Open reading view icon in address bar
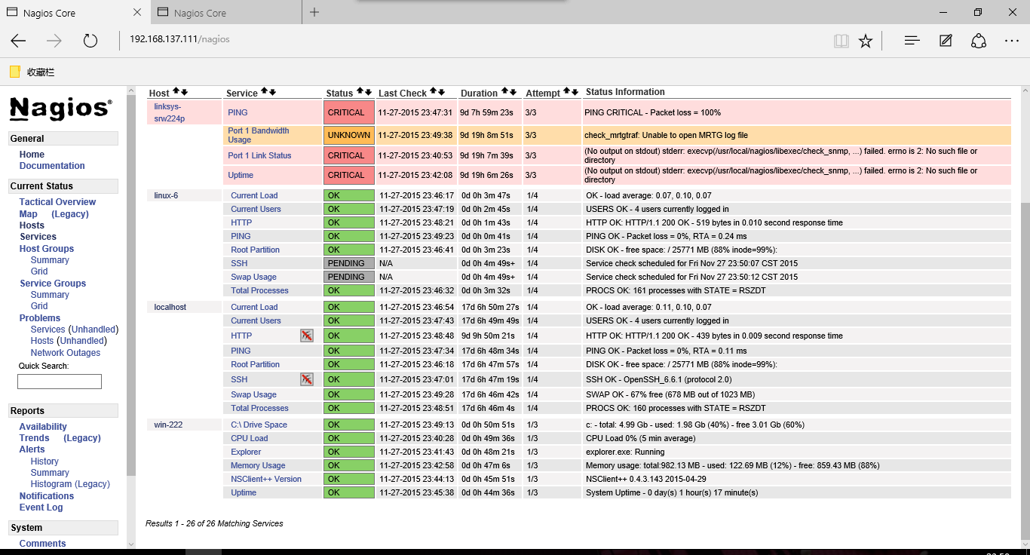The width and height of the screenshot is (1030, 555). coord(841,41)
